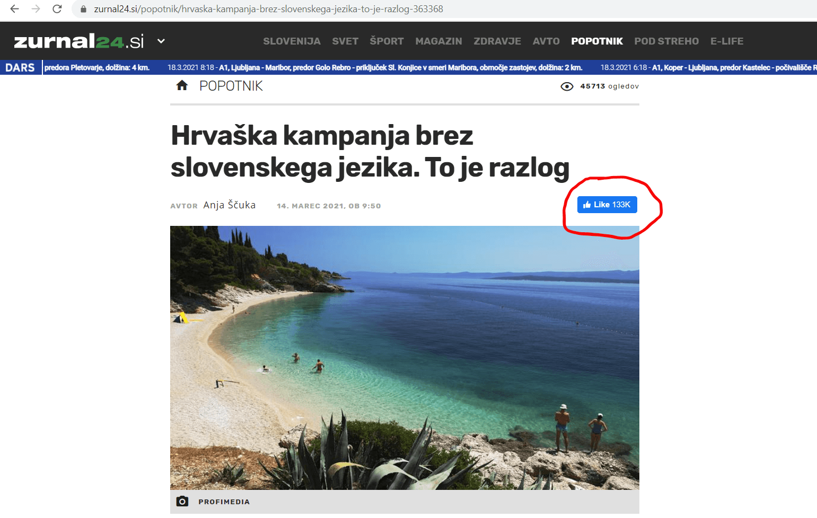The height and width of the screenshot is (518, 817).
Task: Click the zurnal24.si address bar URL
Action: click(268, 9)
